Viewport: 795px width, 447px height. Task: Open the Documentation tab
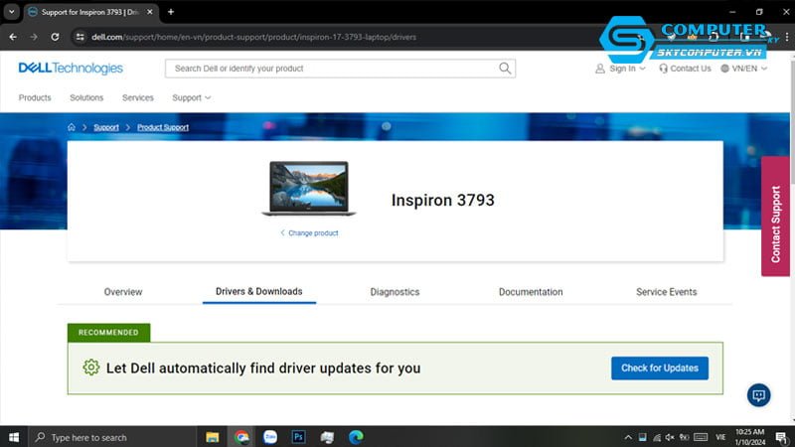point(531,292)
